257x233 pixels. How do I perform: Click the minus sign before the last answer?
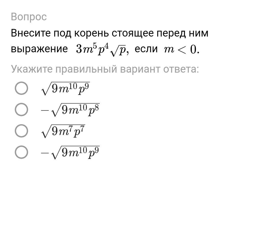pyautogui.click(x=45, y=153)
